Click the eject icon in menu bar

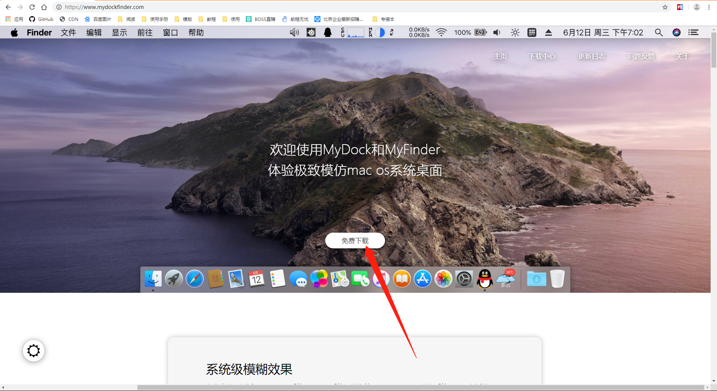(x=548, y=32)
